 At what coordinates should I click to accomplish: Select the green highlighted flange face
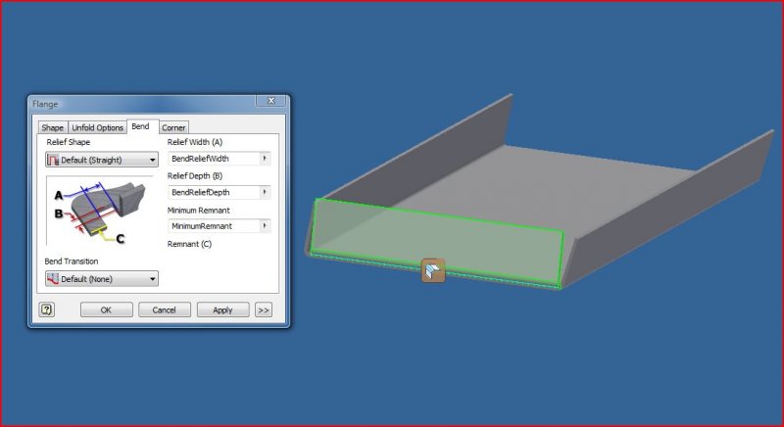click(x=436, y=243)
